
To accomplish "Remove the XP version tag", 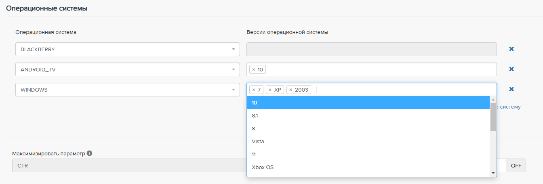I will pyautogui.click(x=270, y=90).
